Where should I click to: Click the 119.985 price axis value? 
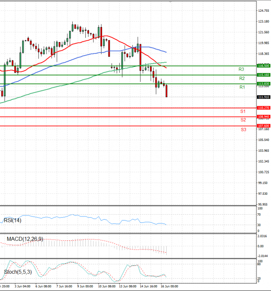[264, 43]
